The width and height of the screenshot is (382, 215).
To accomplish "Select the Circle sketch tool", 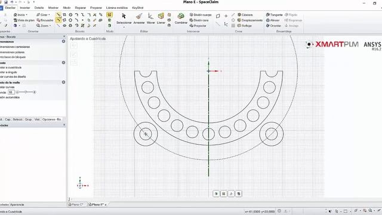I will click(70, 15).
